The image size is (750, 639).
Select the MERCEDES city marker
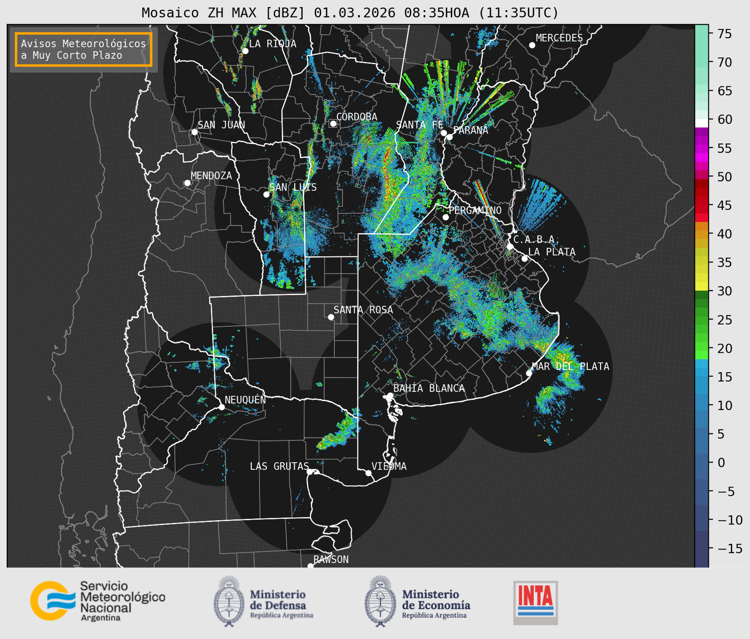(532, 45)
